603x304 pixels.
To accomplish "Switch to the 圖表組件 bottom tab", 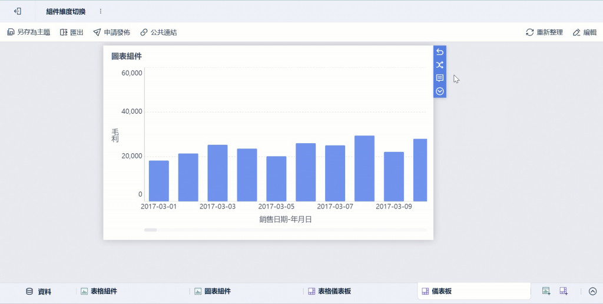I will pos(212,291).
